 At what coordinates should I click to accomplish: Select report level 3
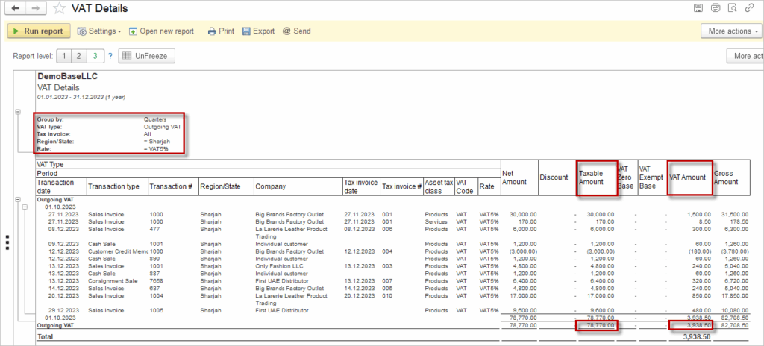click(x=95, y=56)
